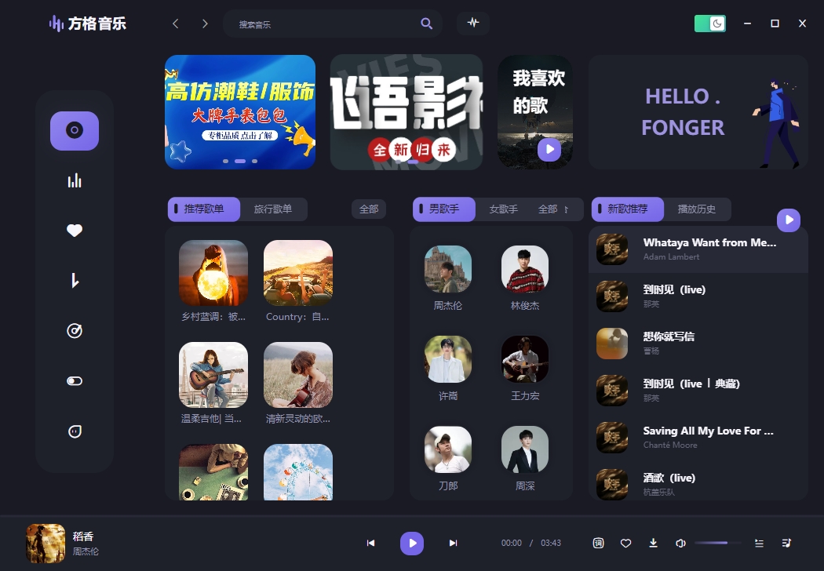Open the play queue icon at bottom right

[x=786, y=542]
